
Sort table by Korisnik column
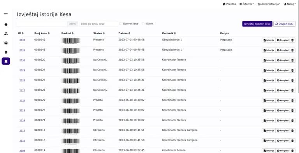[169, 33]
